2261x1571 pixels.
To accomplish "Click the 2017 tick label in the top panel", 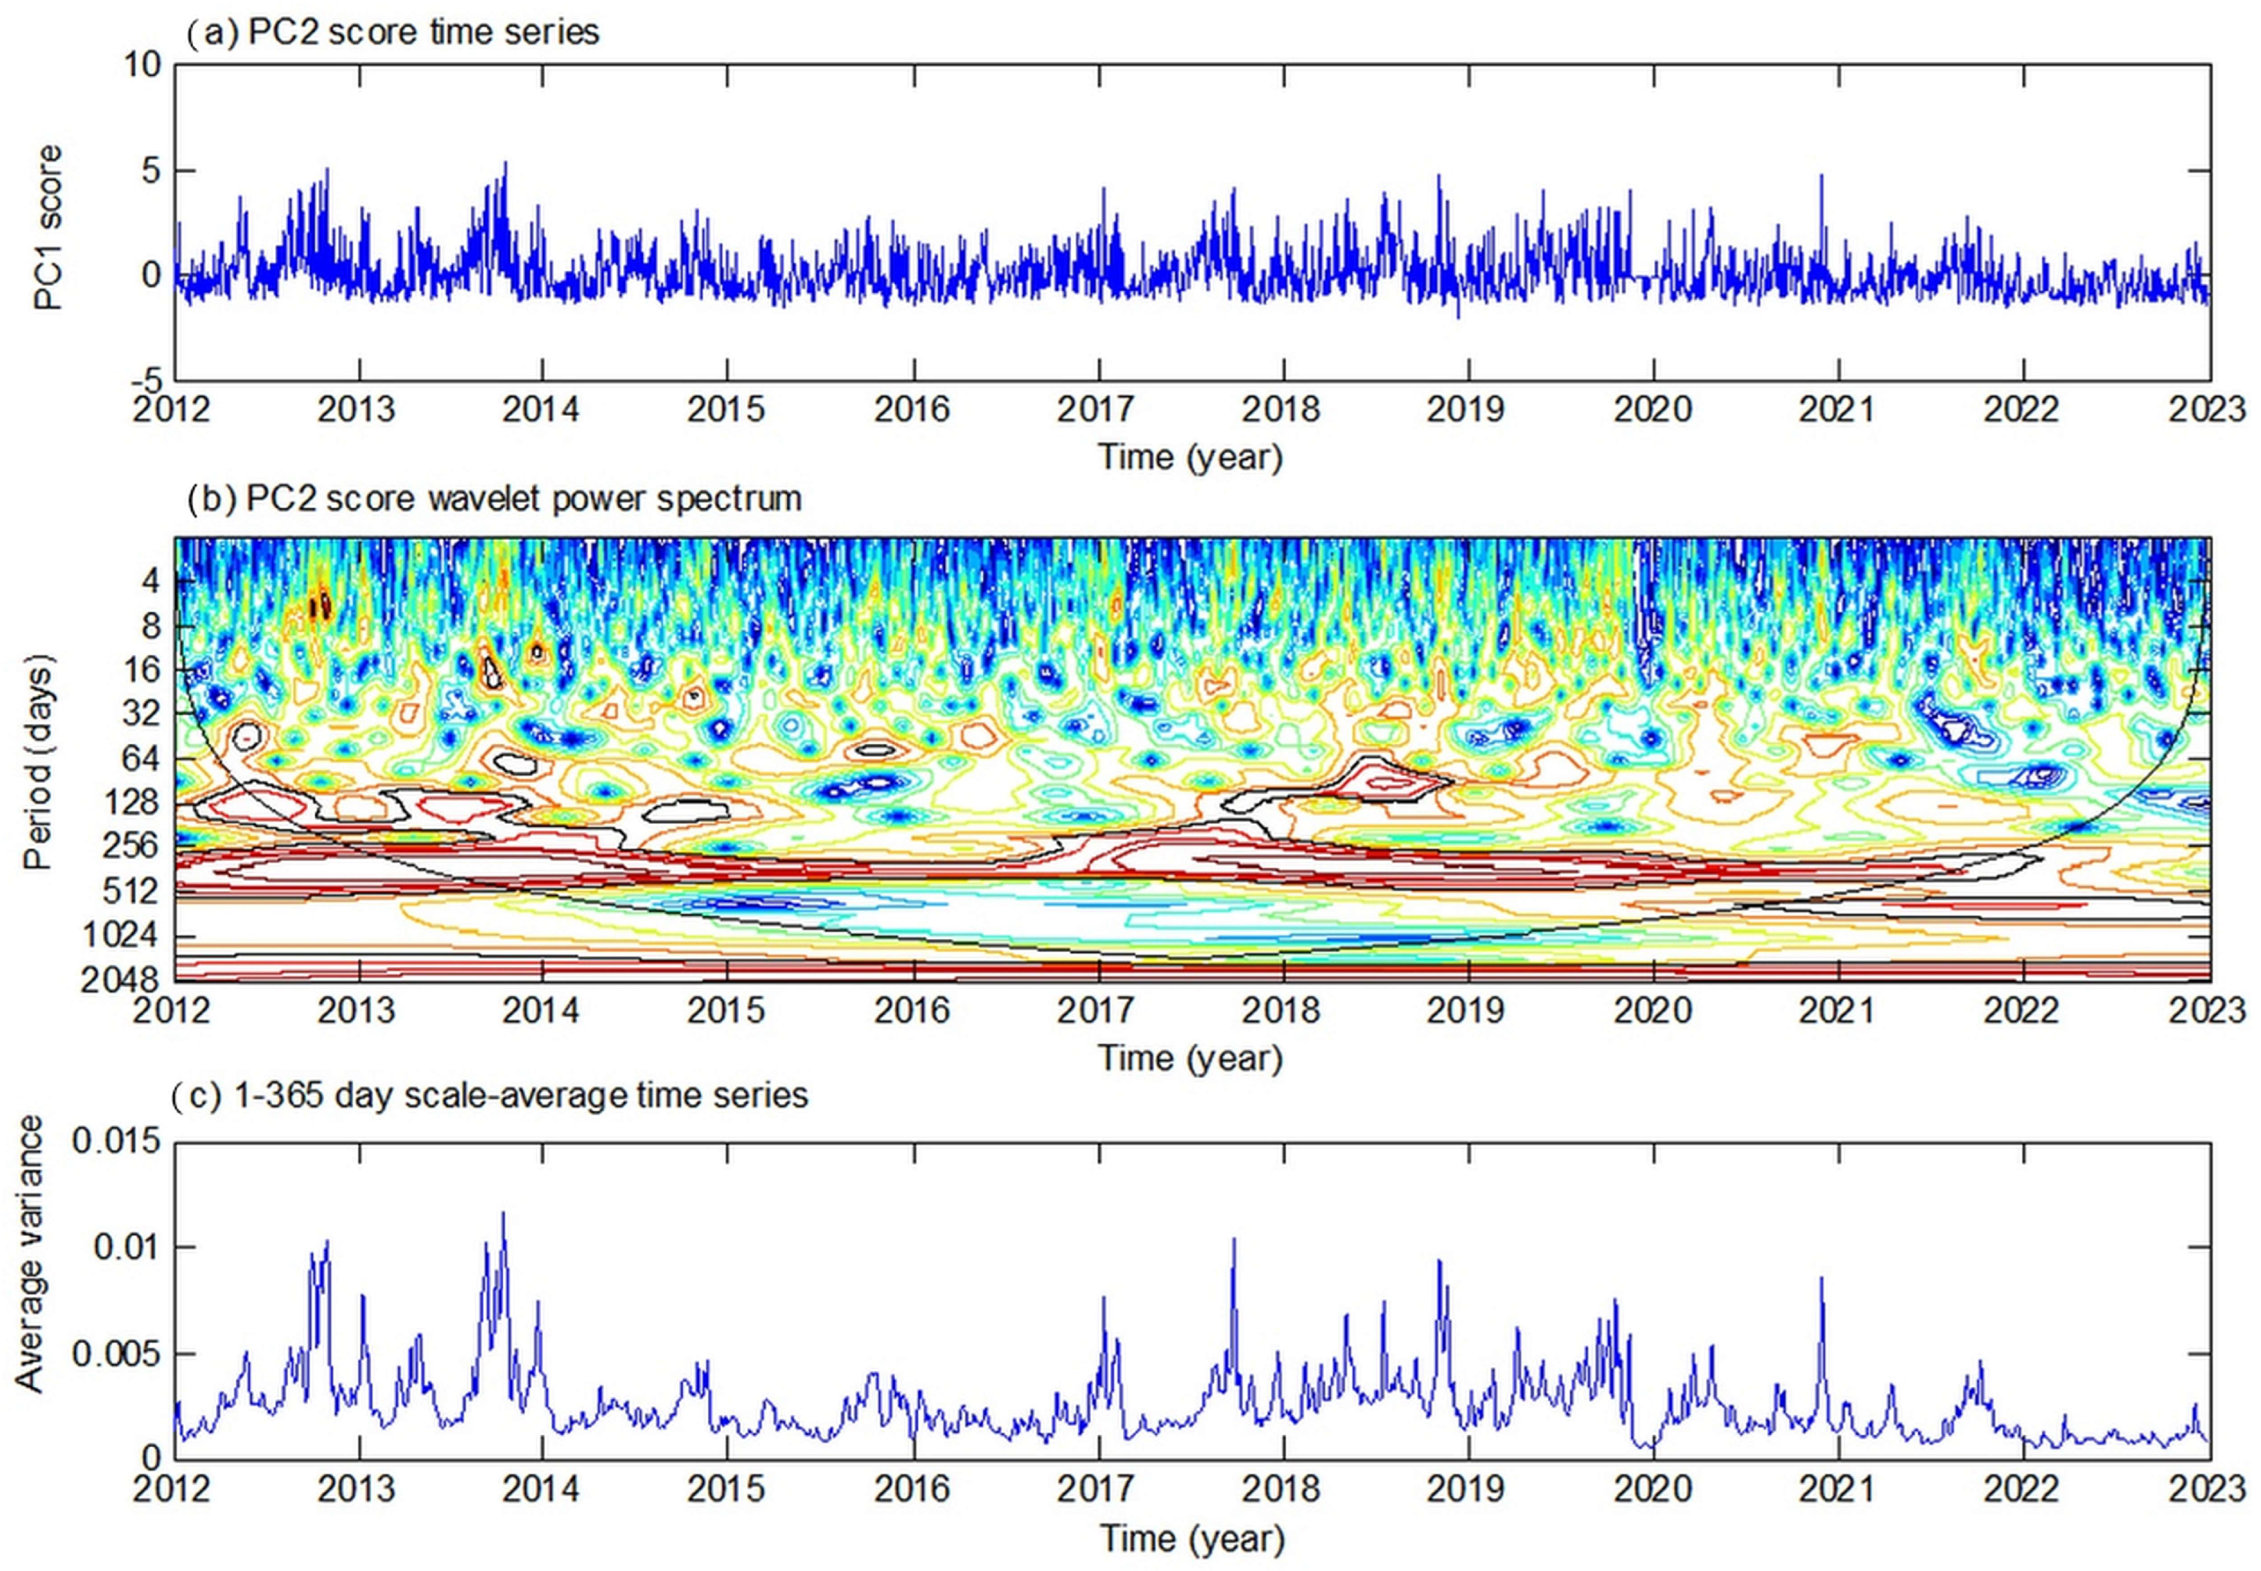I will [1096, 409].
